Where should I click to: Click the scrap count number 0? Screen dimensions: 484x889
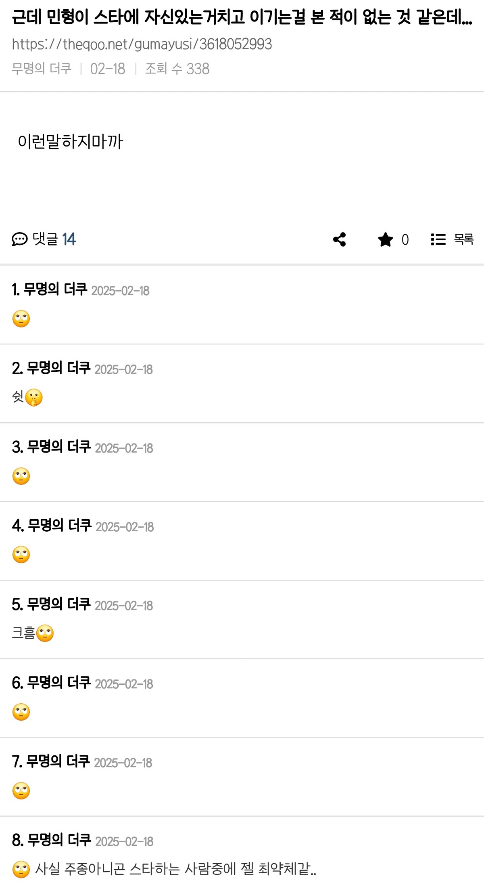[x=405, y=240]
